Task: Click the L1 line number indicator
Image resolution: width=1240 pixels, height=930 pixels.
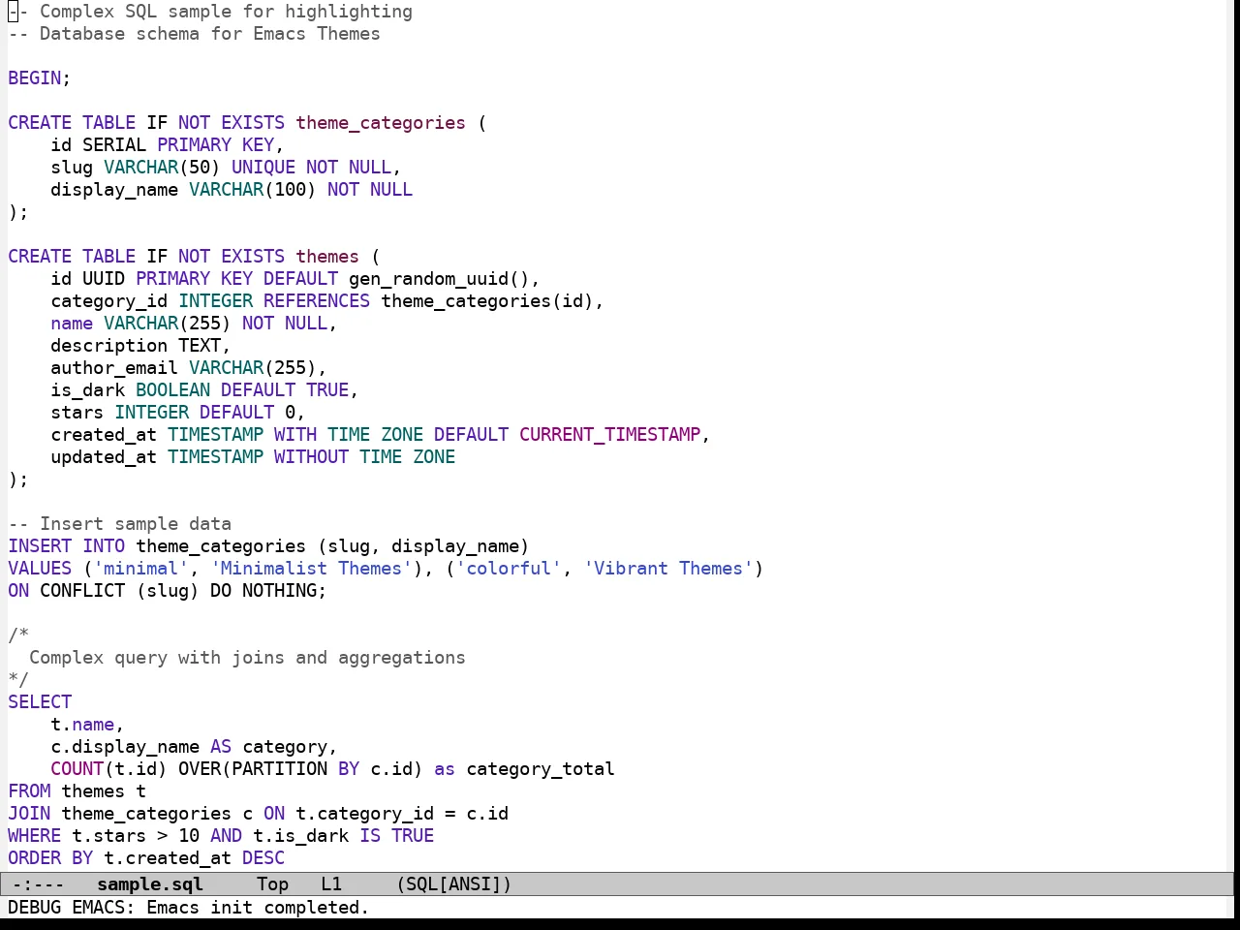Action: click(331, 884)
